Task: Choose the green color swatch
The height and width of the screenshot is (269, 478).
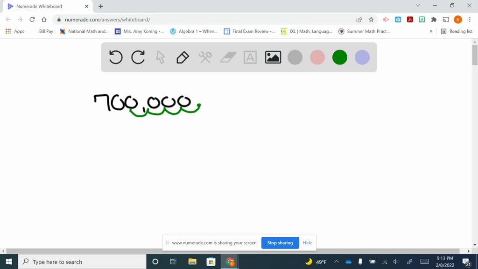Action: [x=340, y=57]
